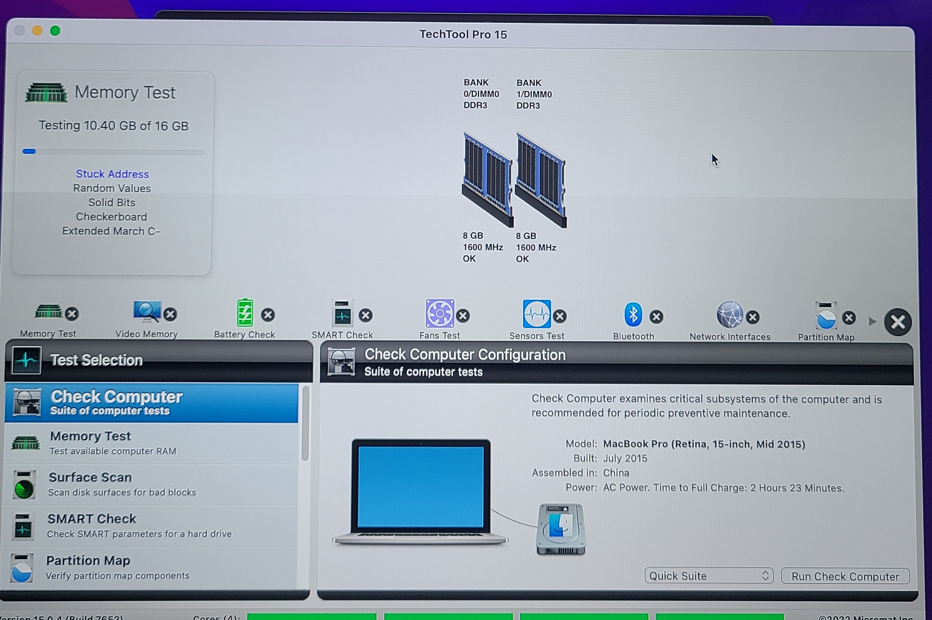Click Run Check Computer button
Image resolution: width=932 pixels, height=620 pixels.
point(845,577)
